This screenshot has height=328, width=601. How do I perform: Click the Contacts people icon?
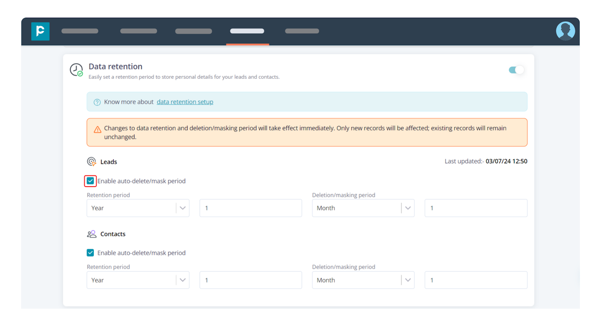[92, 234]
